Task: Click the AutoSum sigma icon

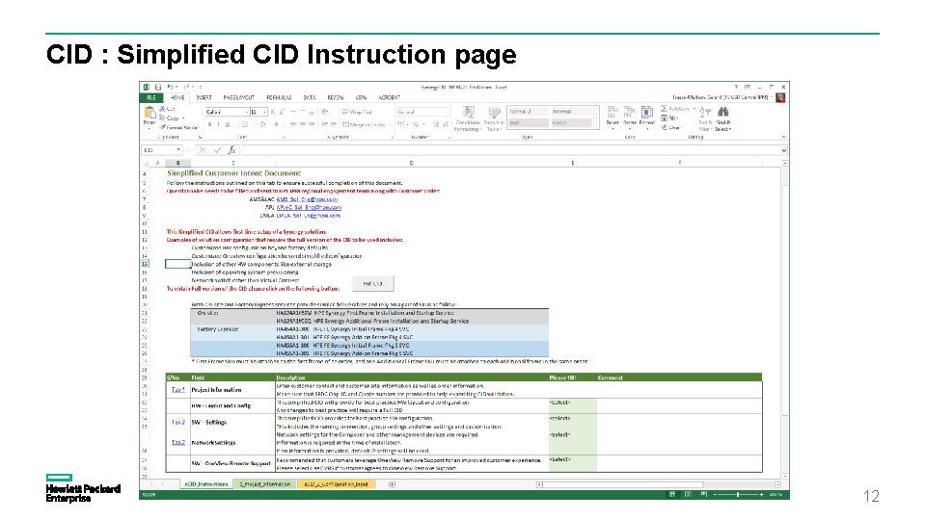Action: 664,109
